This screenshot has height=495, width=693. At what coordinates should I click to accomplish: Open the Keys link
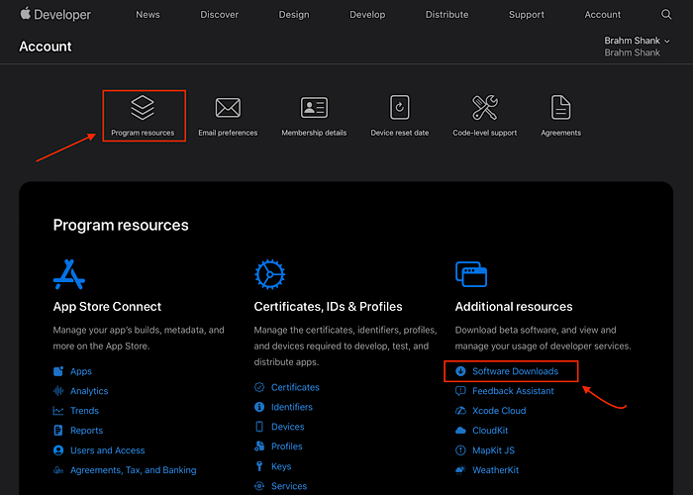[281, 466]
